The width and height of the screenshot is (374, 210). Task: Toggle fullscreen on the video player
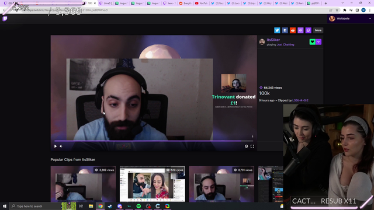point(252,146)
